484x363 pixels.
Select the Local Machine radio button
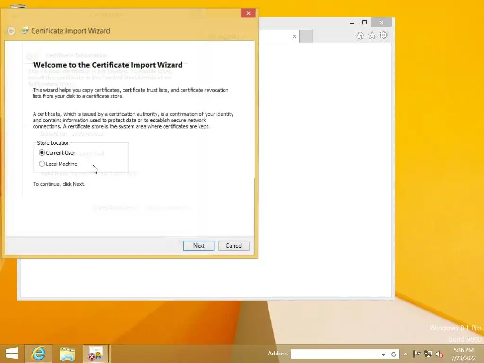(58, 164)
